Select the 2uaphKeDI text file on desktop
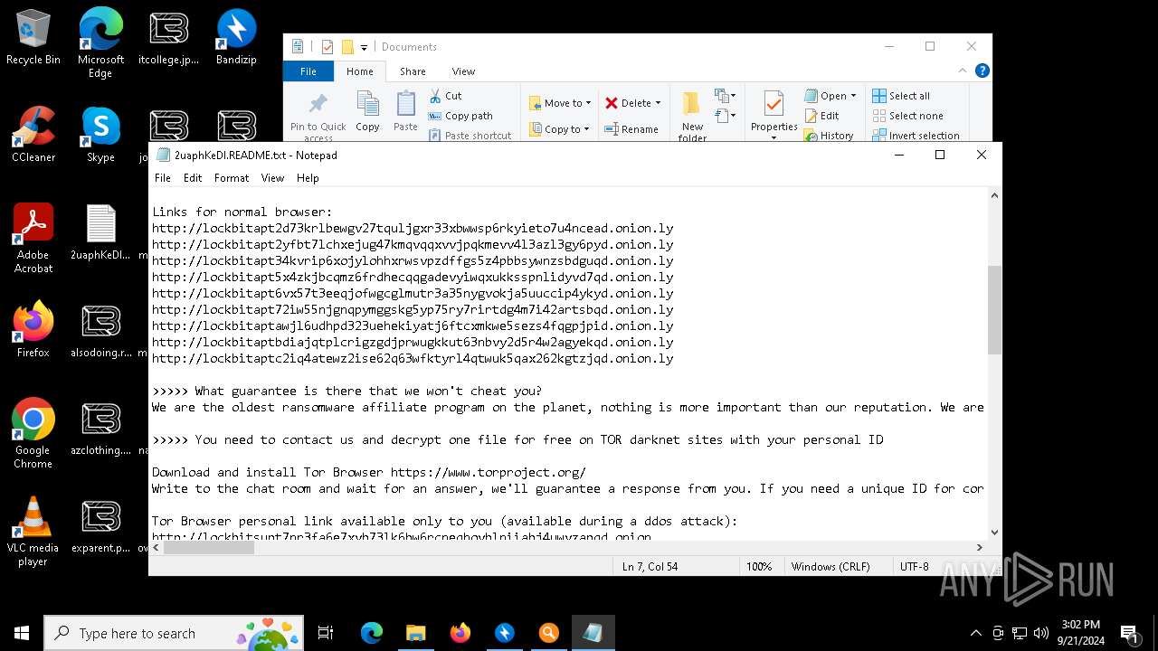The image size is (1158, 651). pyautogui.click(x=100, y=233)
